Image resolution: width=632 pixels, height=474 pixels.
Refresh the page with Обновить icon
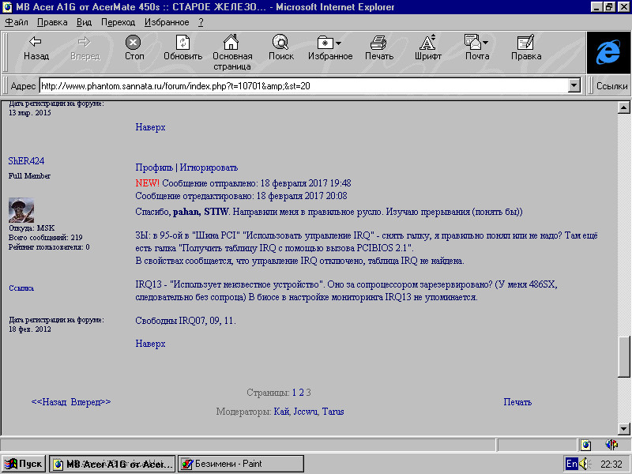tap(182, 48)
